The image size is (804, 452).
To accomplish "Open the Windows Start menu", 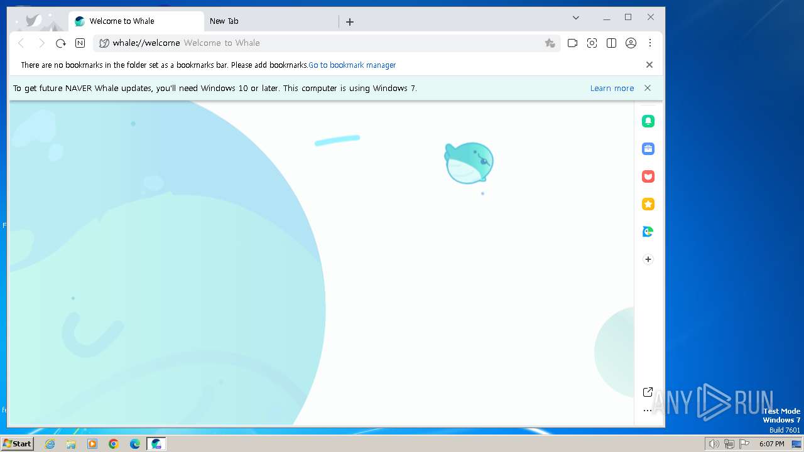I will coord(18,444).
